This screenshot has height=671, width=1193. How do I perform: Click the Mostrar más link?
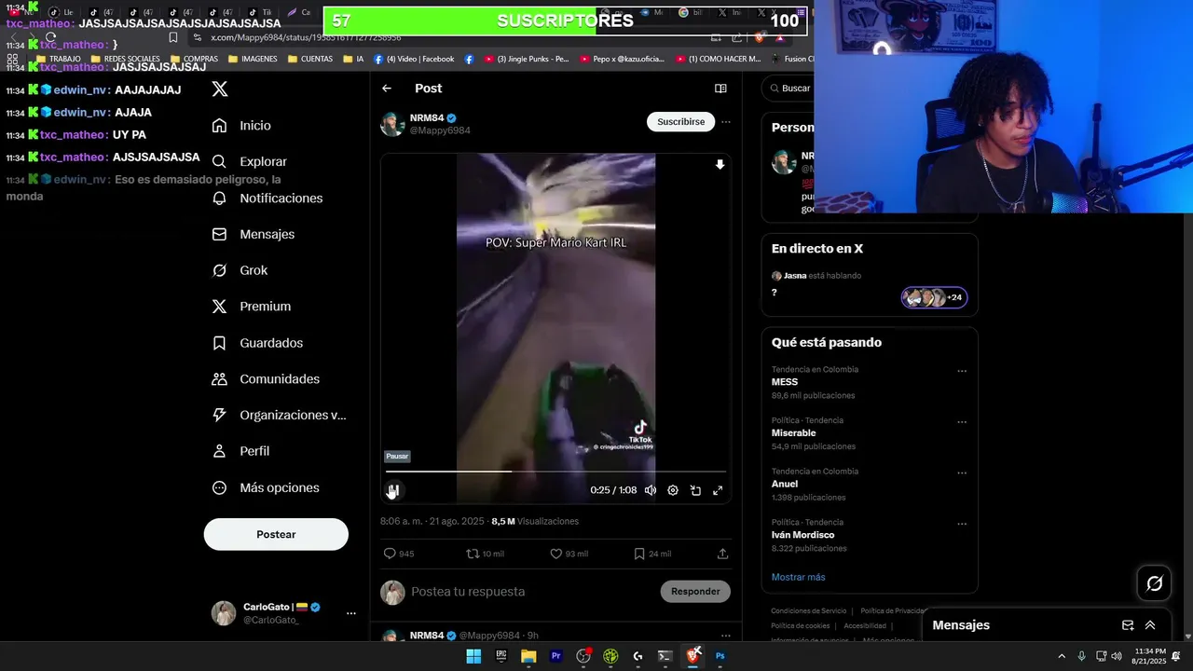pyautogui.click(x=798, y=577)
